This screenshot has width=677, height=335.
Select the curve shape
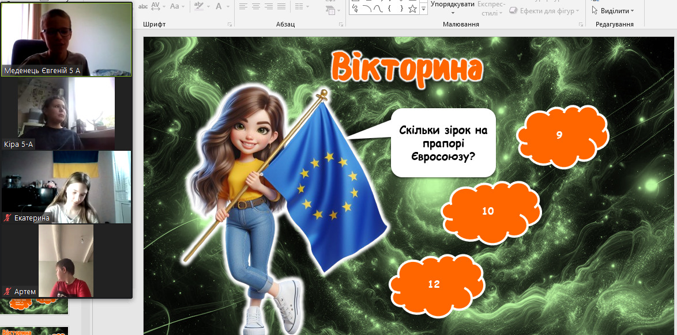tap(378, 8)
